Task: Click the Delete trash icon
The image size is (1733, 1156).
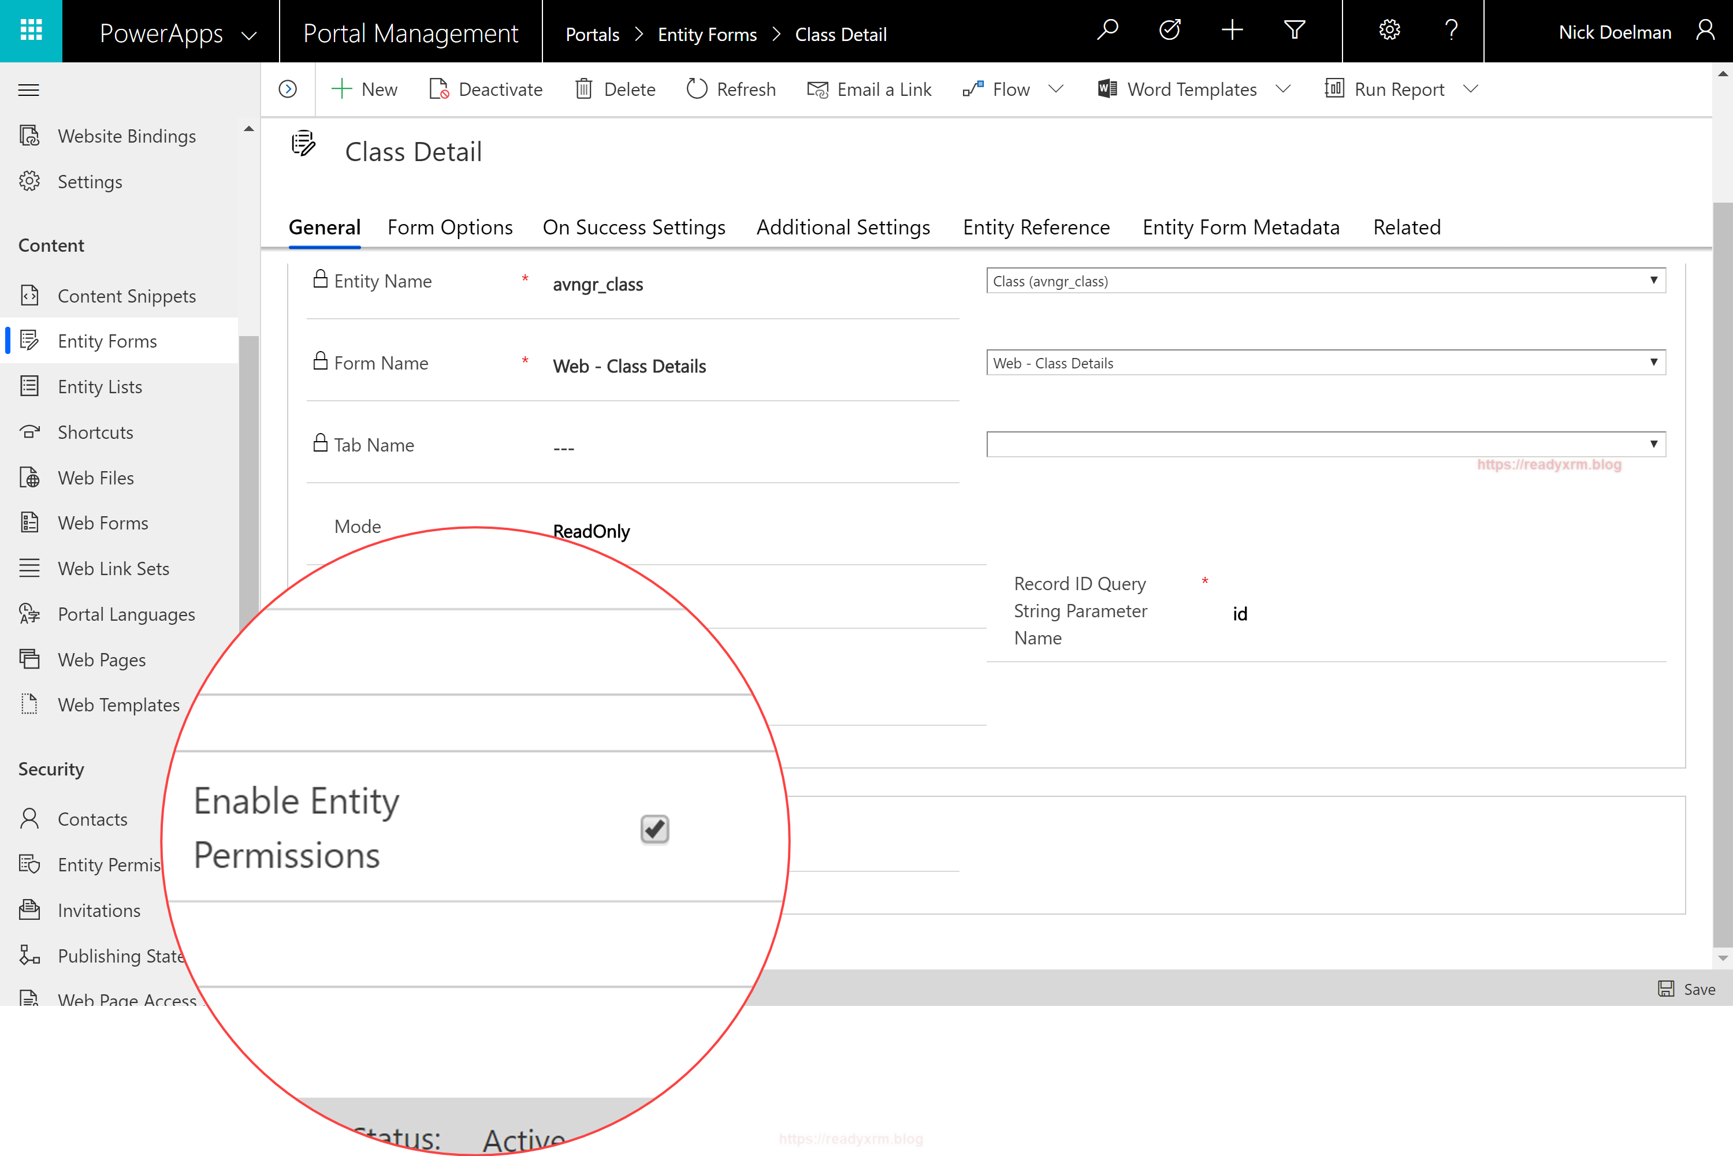Action: 584,89
